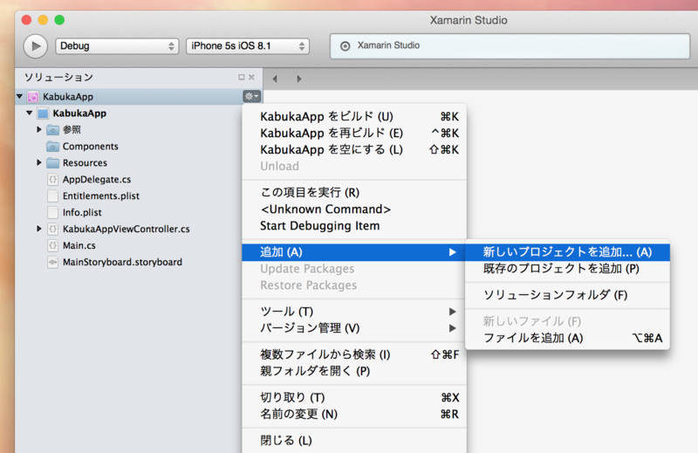Select AppDelegate.cs in the solution tree

coord(97,180)
